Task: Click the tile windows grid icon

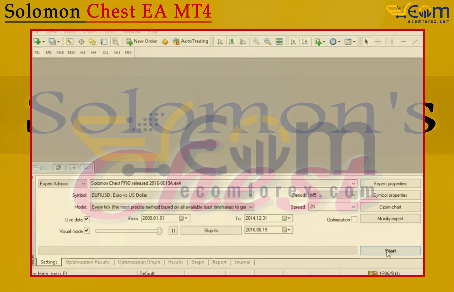Action: 279,42
